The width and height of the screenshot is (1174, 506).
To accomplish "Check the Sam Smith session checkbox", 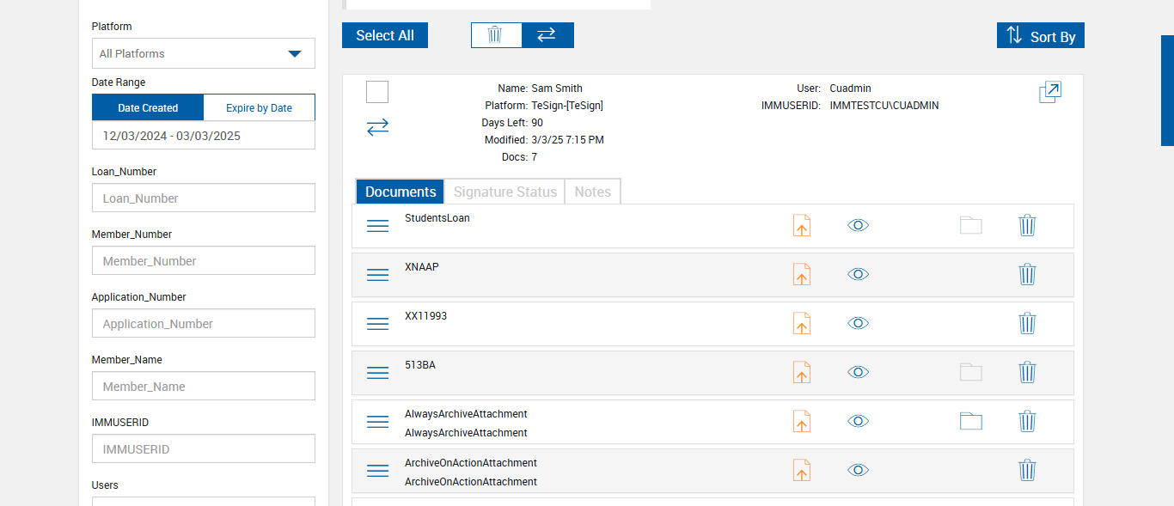I will pos(377,92).
